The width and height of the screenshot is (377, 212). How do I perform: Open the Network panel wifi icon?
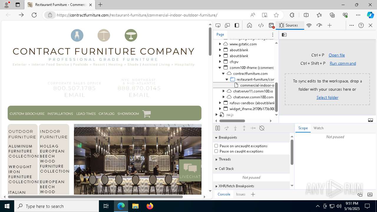(309, 25)
